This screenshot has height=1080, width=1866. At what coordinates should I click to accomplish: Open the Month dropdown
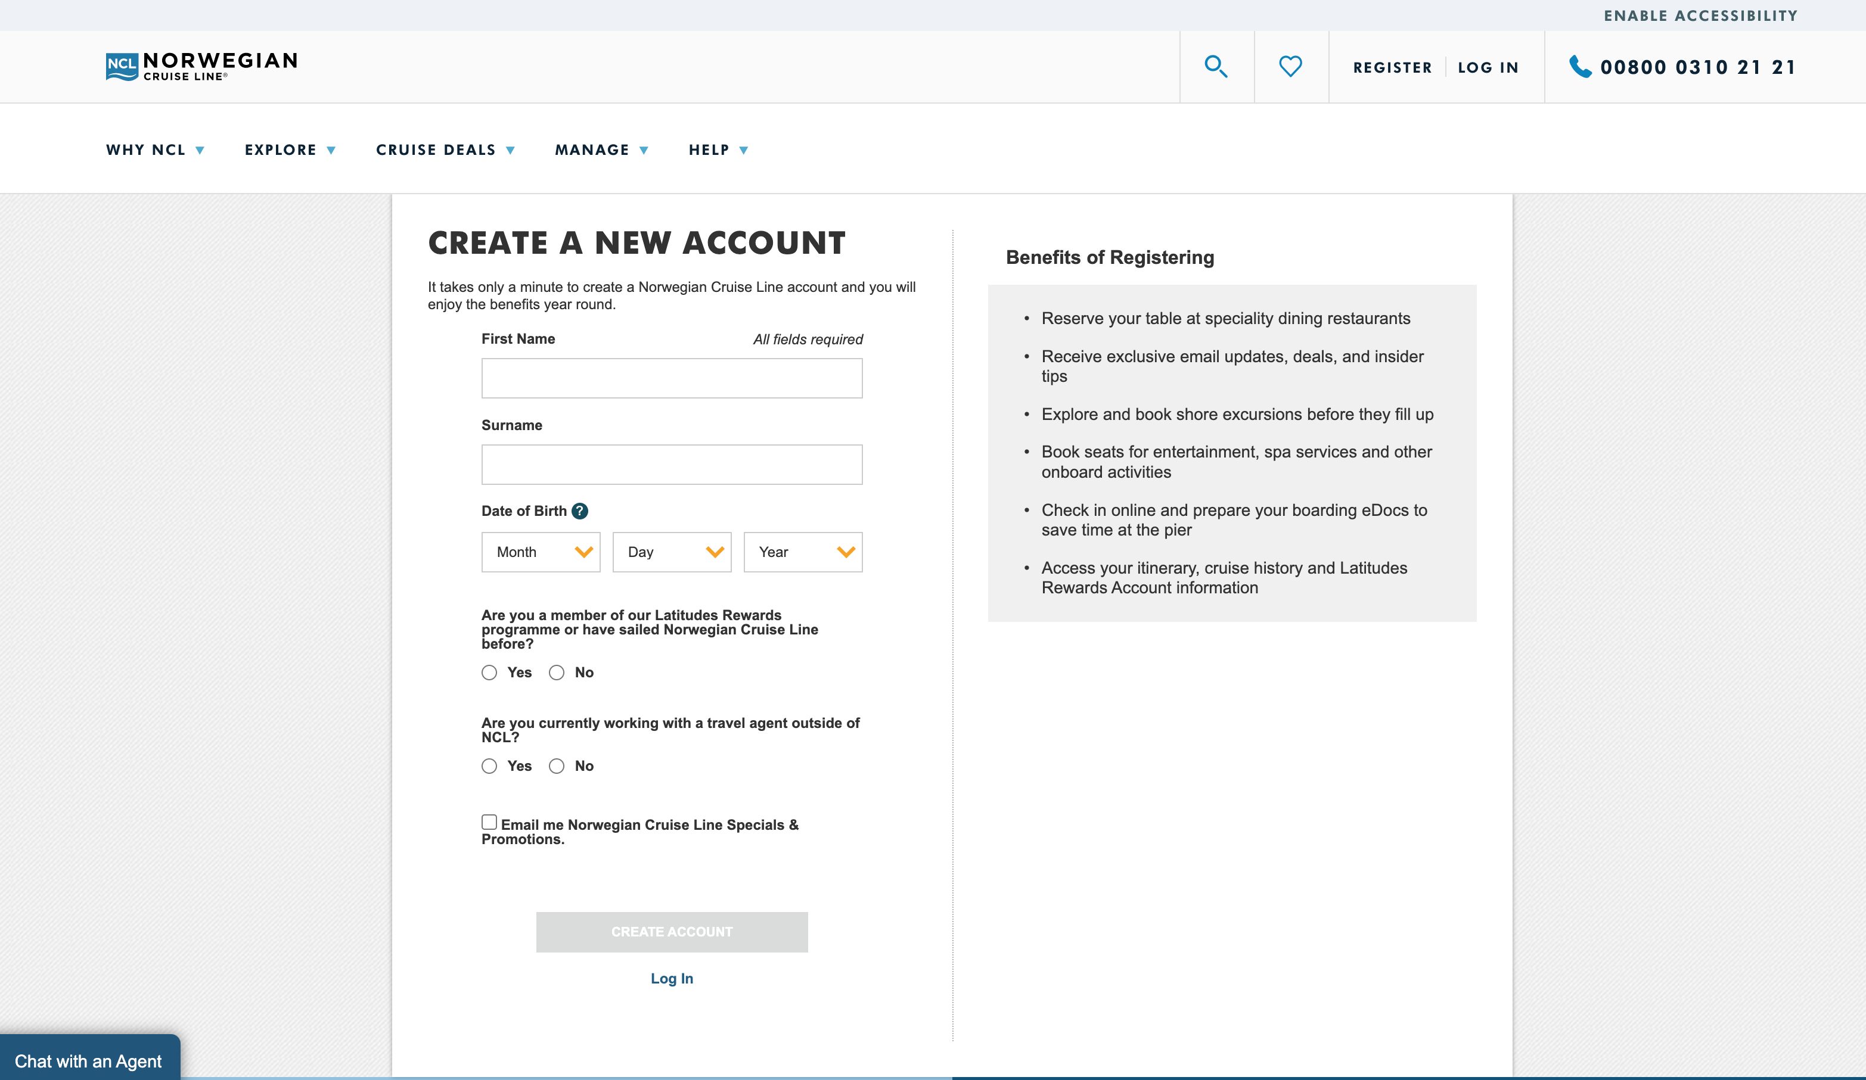[x=541, y=552]
